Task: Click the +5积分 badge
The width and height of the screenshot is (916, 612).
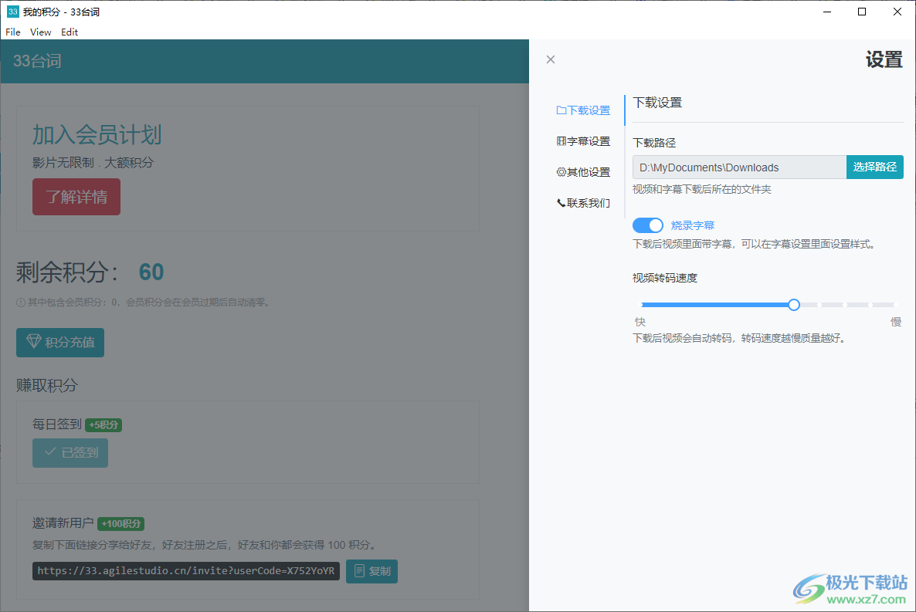Action: (x=103, y=425)
